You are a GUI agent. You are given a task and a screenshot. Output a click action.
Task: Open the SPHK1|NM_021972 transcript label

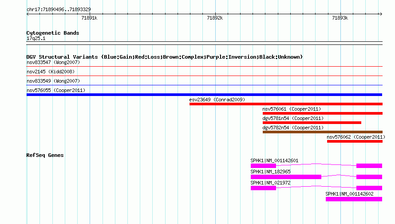coord(270,183)
